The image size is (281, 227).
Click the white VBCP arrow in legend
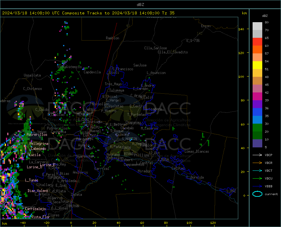pos(257,155)
